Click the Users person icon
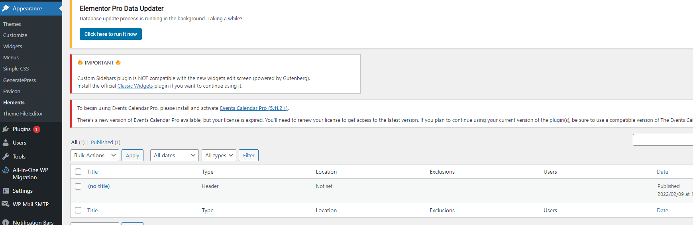This screenshot has height=225, width=693. pyautogui.click(x=6, y=143)
